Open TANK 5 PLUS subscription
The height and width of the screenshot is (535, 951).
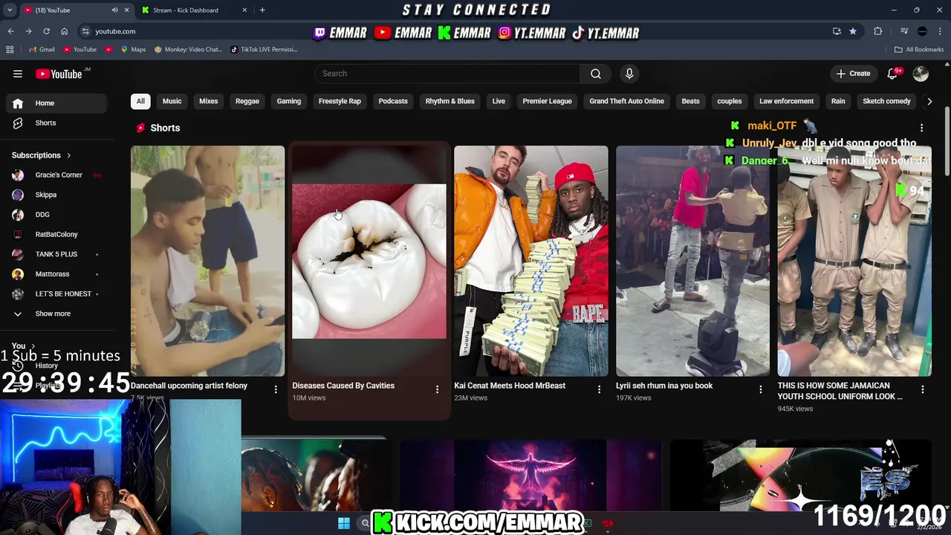pyautogui.click(x=56, y=254)
